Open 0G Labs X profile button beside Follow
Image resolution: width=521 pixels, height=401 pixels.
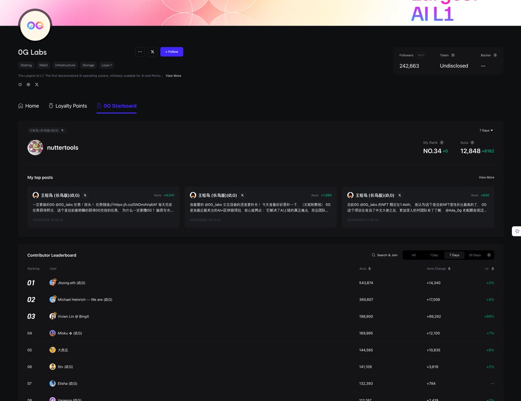click(x=152, y=52)
